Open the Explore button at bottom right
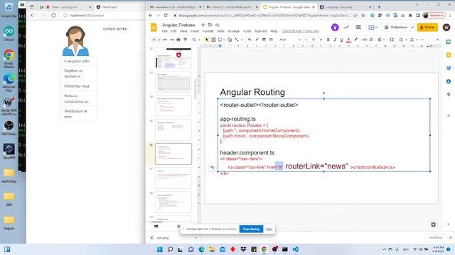The width and height of the screenshot is (455, 255). pyautogui.click(x=433, y=225)
